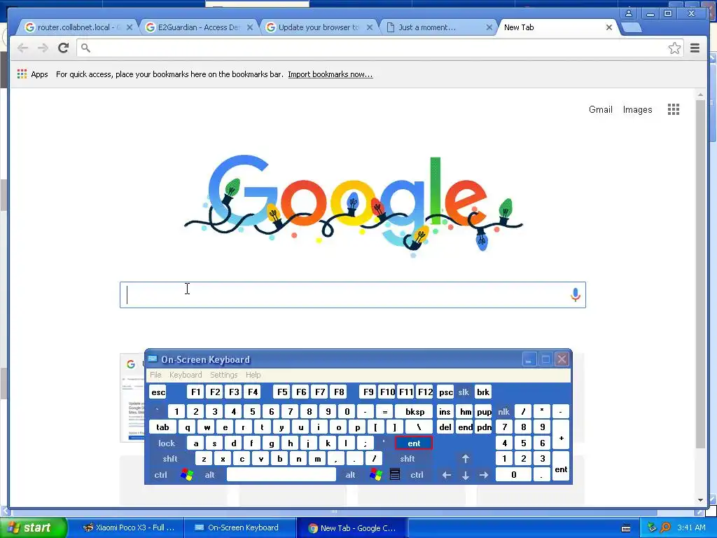Close the Update your browser tab

(x=370, y=27)
